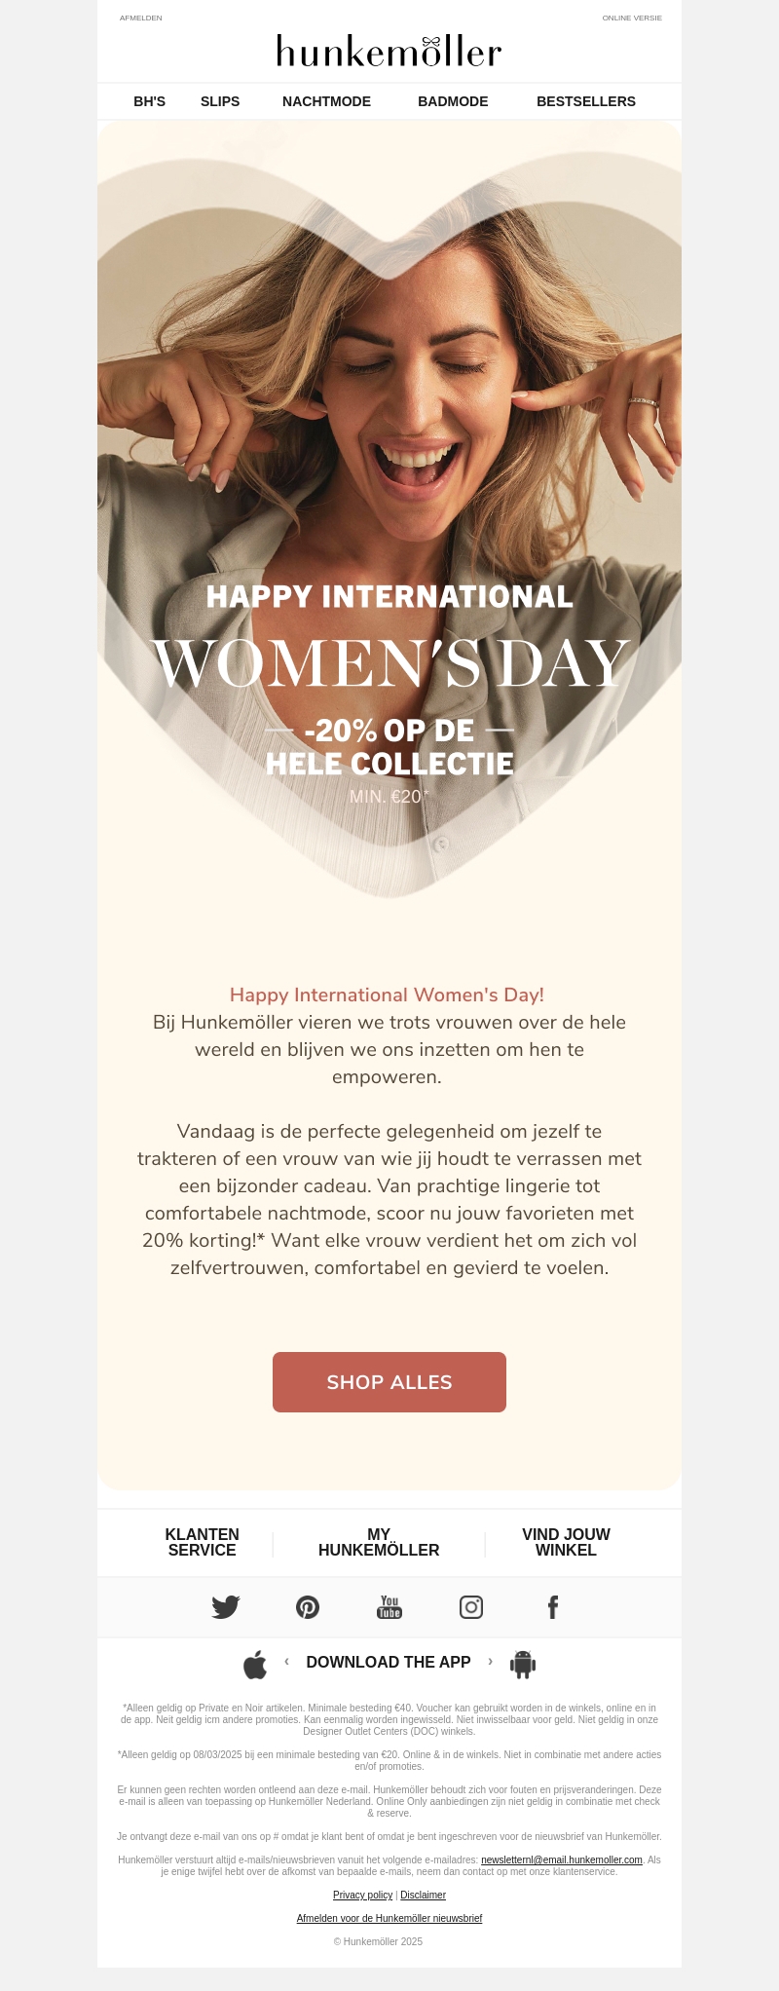The height and width of the screenshot is (1991, 779).
Task: Click the DOWNLOAD THE APP text
Action: pyautogui.click(x=389, y=1662)
